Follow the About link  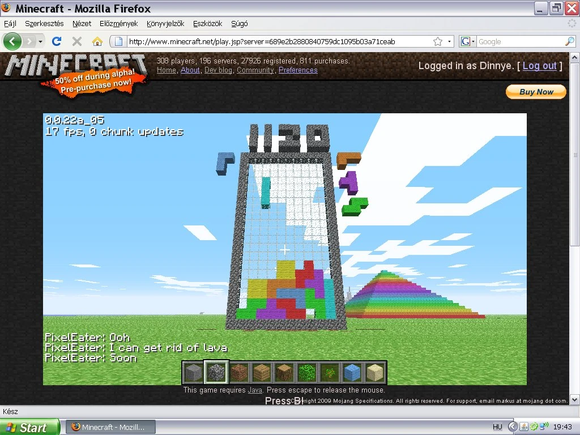[190, 70]
